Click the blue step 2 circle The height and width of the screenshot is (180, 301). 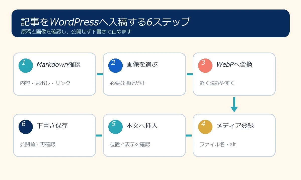pyautogui.click(x=116, y=65)
